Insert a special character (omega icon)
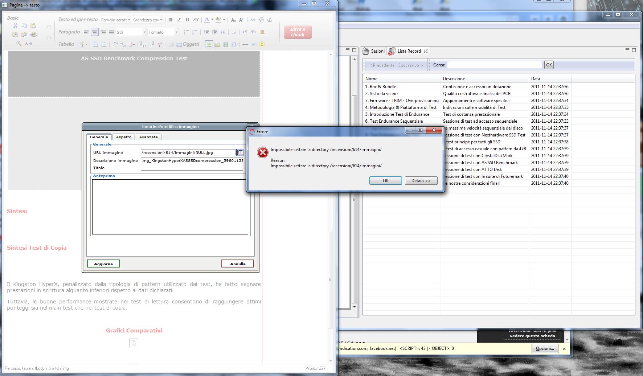 tap(234, 44)
